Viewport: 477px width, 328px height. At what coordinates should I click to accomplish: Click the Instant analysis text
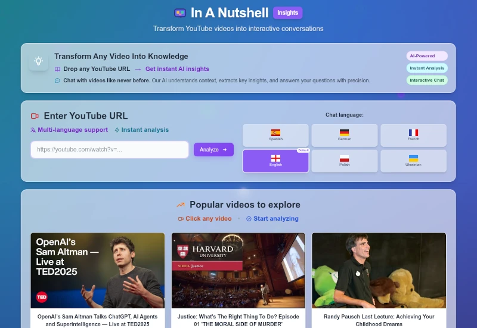145,130
